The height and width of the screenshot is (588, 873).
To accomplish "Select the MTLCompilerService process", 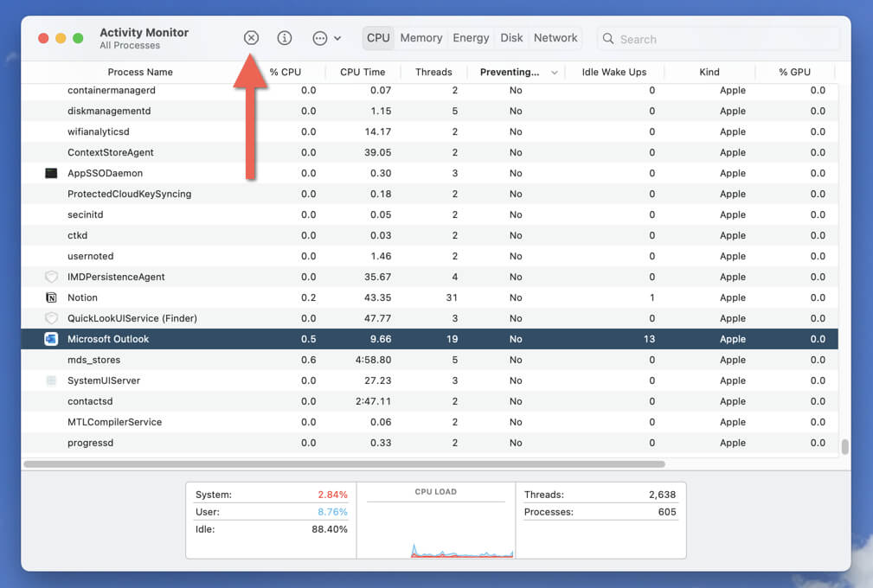I will tap(429, 422).
